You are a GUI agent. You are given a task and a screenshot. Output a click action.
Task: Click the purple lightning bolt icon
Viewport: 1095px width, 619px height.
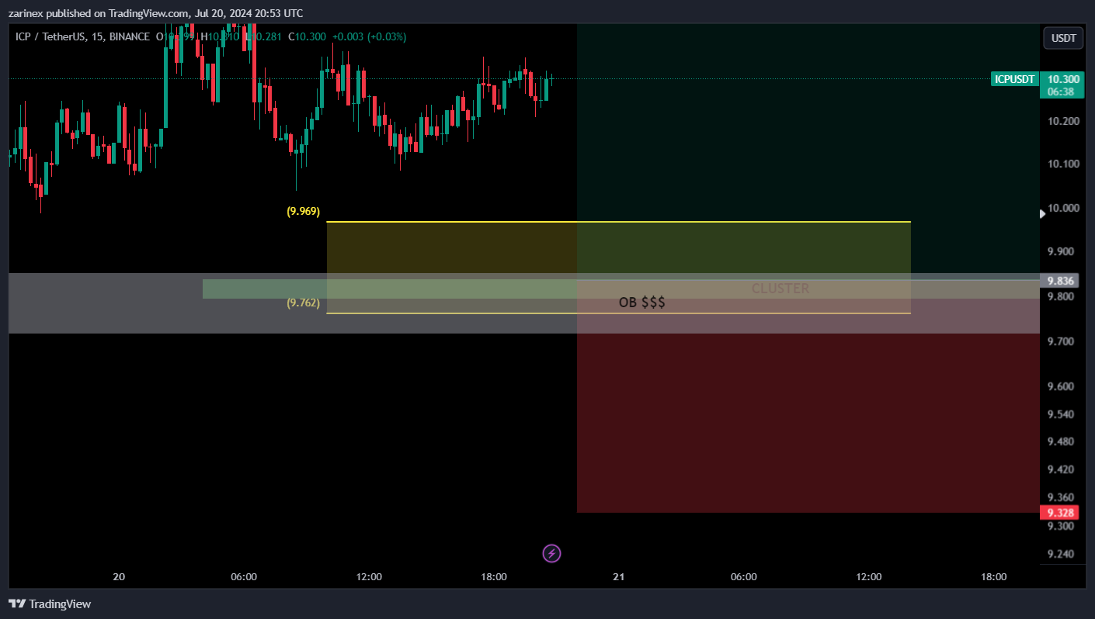pyautogui.click(x=551, y=553)
